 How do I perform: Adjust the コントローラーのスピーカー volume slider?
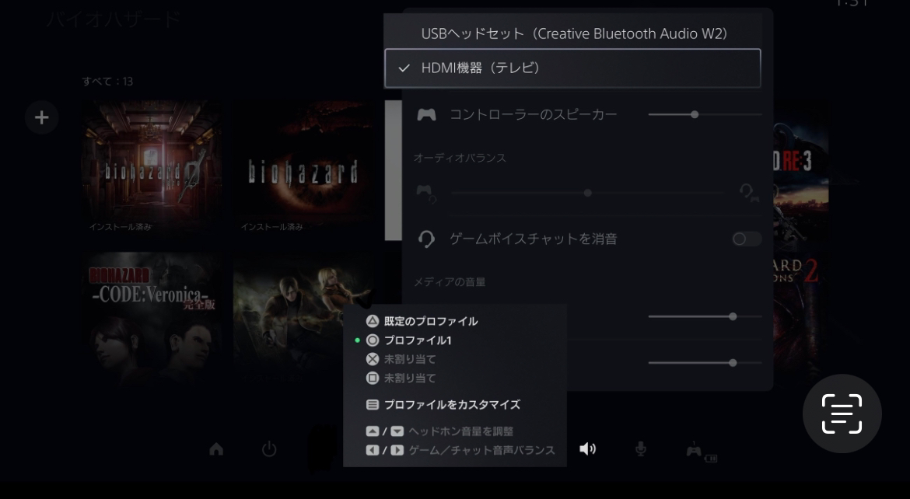coord(705,114)
